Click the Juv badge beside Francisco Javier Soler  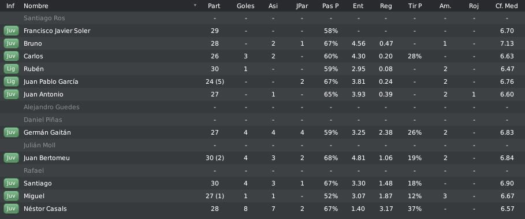(x=11, y=31)
